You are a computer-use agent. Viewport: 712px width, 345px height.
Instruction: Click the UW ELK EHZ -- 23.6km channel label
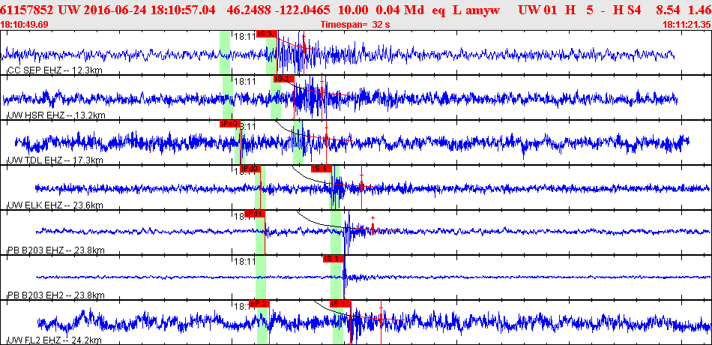(55, 205)
